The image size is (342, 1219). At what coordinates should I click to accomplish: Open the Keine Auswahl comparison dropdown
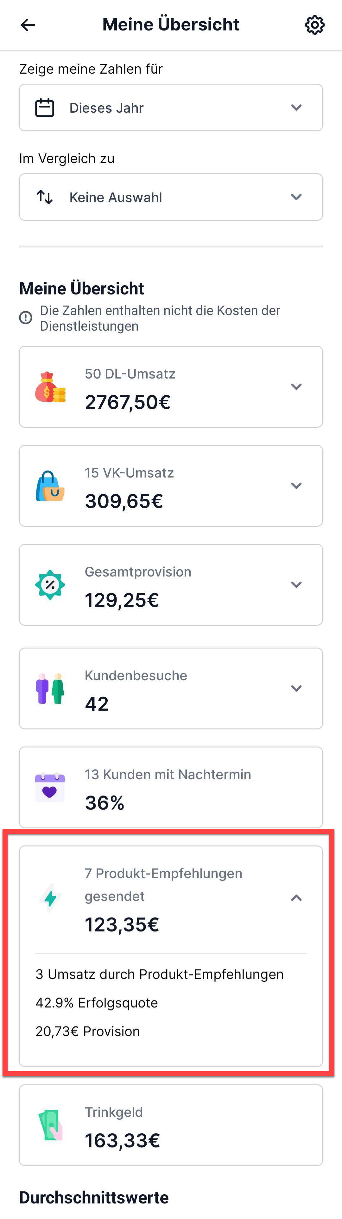tap(171, 197)
